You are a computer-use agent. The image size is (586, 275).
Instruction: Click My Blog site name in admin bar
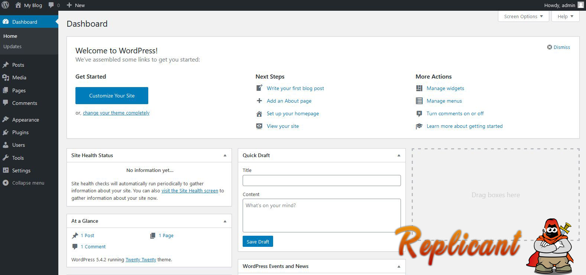(x=33, y=5)
